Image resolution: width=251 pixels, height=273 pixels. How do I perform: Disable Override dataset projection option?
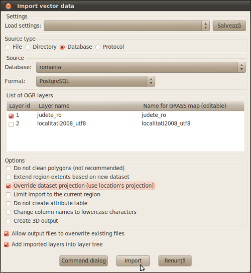(x=9, y=186)
